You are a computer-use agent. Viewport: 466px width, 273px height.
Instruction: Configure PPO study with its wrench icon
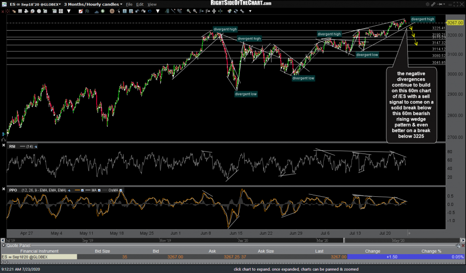[x=69, y=190]
